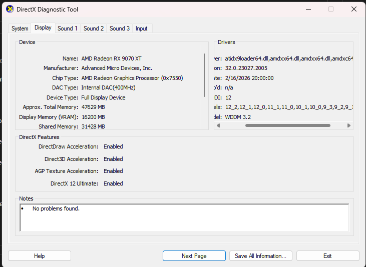Image resolution: width=366 pixels, height=267 pixels.
Task: Click driver version '32.0.23027.2005'
Action: coord(246,68)
